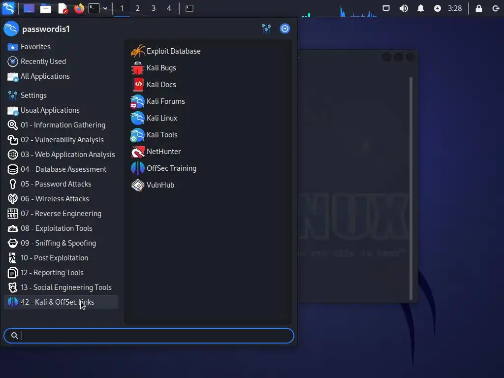Select 02 - Vulnerability Analysis category
Image resolution: width=504 pixels, height=378 pixels.
pos(61,140)
